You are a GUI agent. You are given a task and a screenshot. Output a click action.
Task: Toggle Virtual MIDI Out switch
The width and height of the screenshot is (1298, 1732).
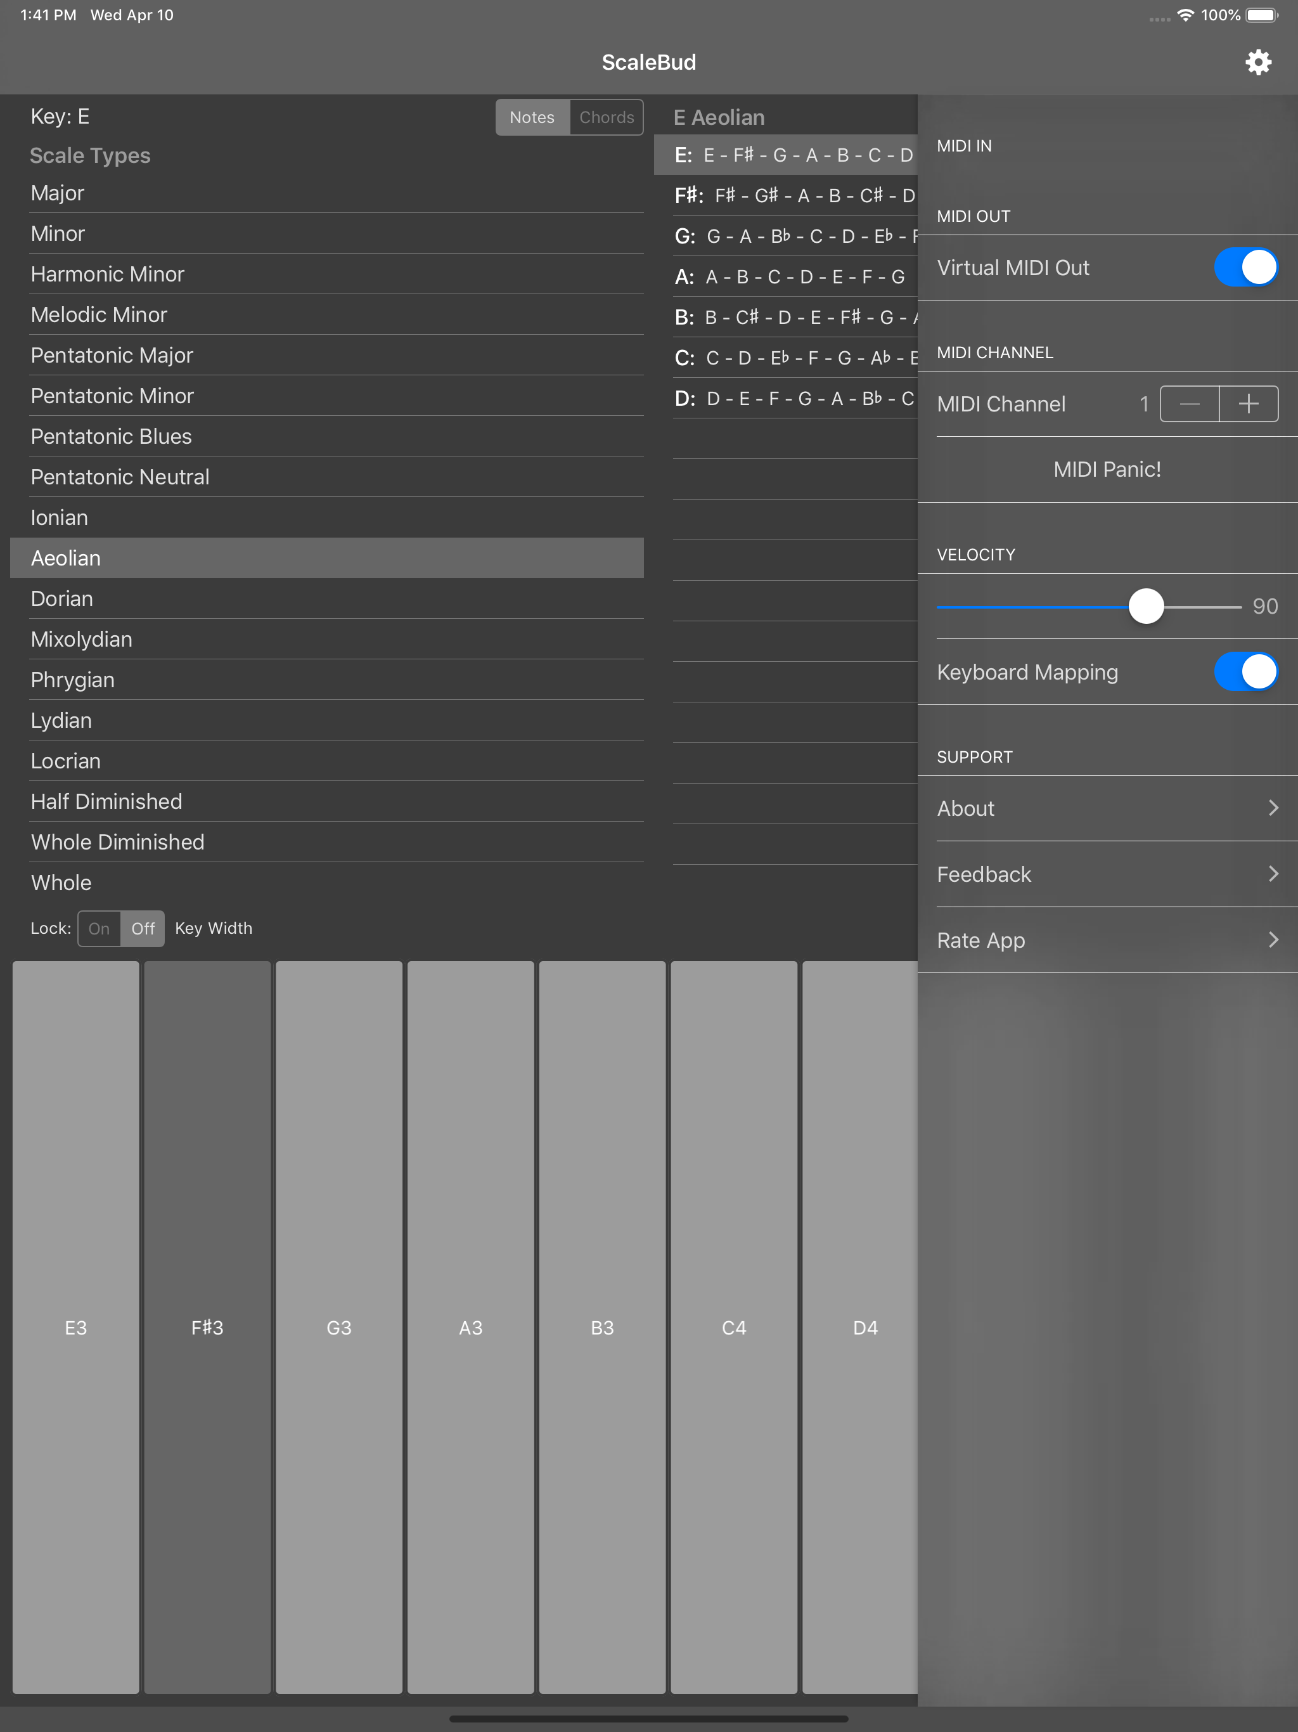pyautogui.click(x=1245, y=267)
